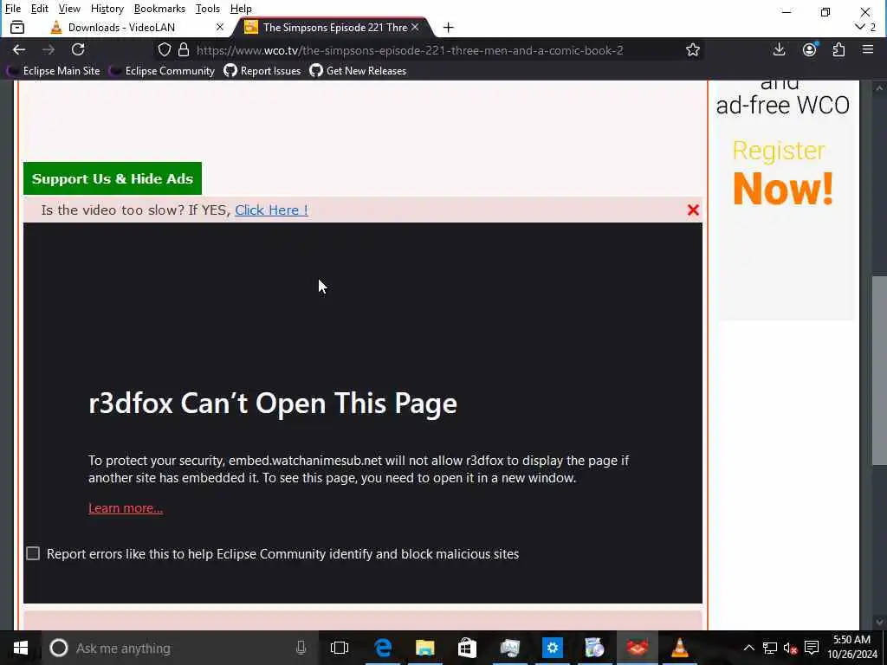Open the Bookmarks menu

pos(159,9)
